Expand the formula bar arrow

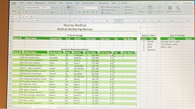[193, 16]
